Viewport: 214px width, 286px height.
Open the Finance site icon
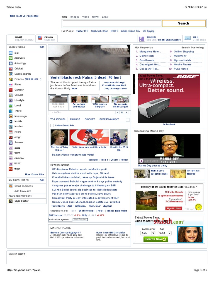[x=11, y=79]
